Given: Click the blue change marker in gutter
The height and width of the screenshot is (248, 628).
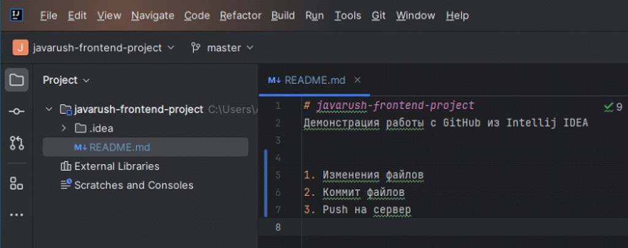Looking at the screenshot, I should 266,183.
